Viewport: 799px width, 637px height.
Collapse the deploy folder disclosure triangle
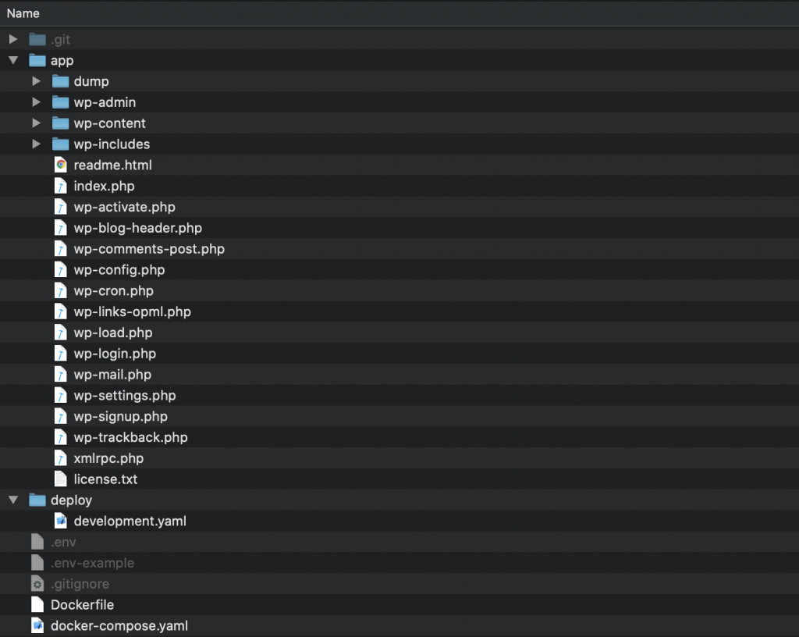(13, 500)
